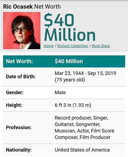Viewport: 128px width, 157px height.
Task: Click the large $40 Million headline figure
Action: click(70, 27)
